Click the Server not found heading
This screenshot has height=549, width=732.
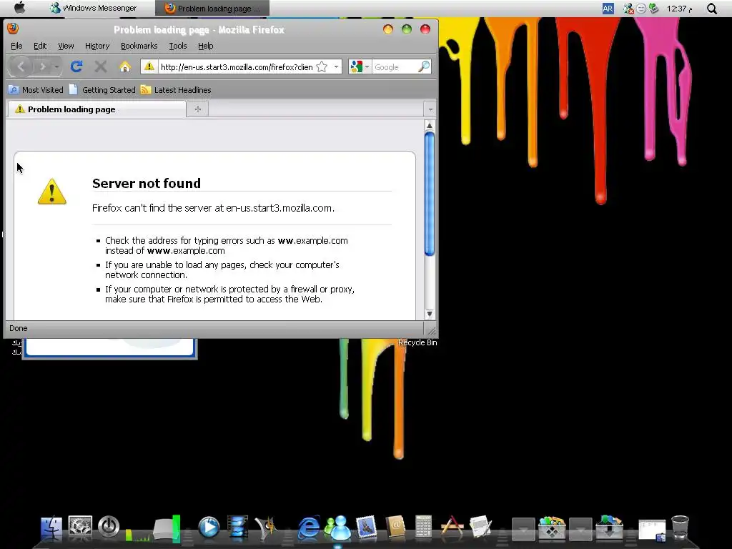pyautogui.click(x=146, y=183)
